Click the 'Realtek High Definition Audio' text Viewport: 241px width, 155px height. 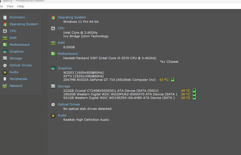coord(86,120)
